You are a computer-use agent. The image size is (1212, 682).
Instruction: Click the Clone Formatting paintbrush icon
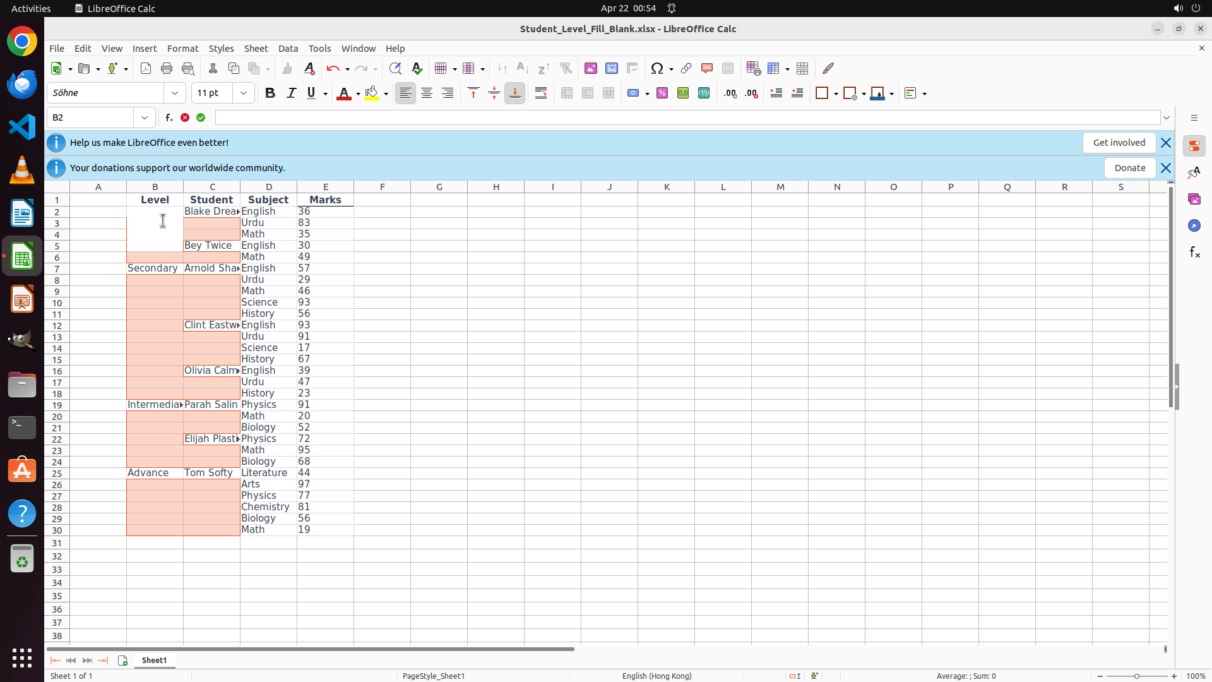287,68
